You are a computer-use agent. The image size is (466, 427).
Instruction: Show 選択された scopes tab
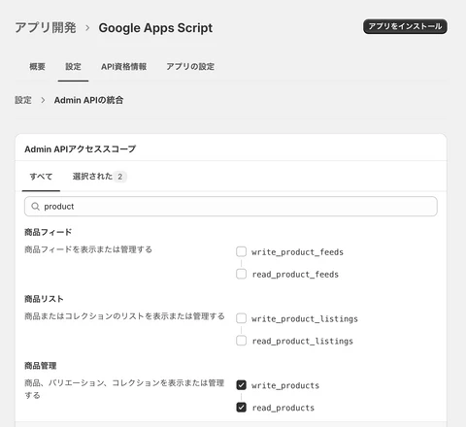point(99,177)
